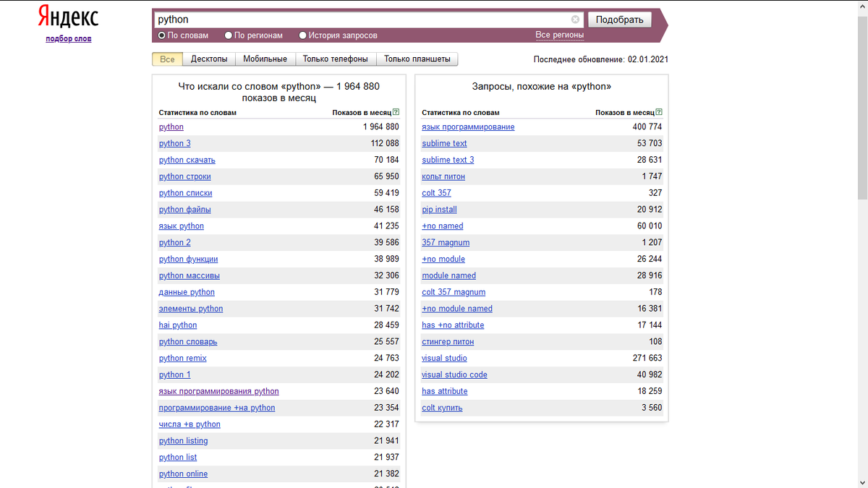Open the 'элементы python' link
868x488 pixels.
(191, 309)
